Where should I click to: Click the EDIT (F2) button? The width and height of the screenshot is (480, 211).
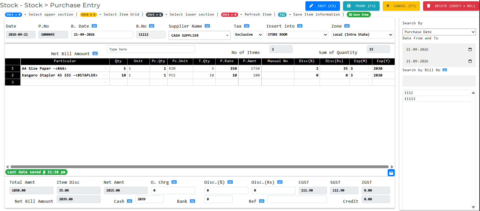click(x=323, y=6)
